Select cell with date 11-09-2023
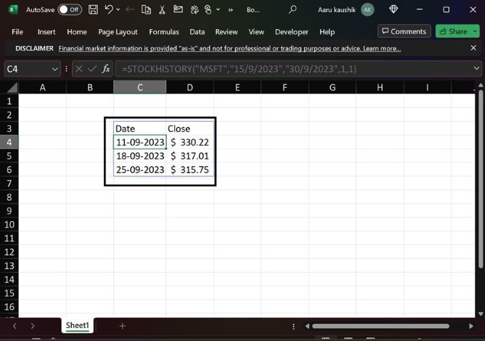The height and width of the screenshot is (341, 485). pos(140,142)
